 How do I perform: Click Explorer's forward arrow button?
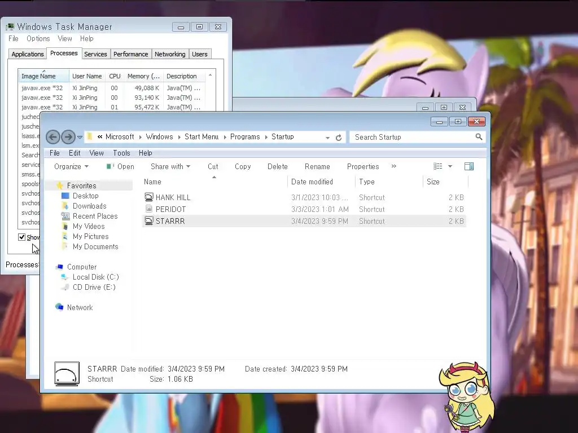pos(68,137)
